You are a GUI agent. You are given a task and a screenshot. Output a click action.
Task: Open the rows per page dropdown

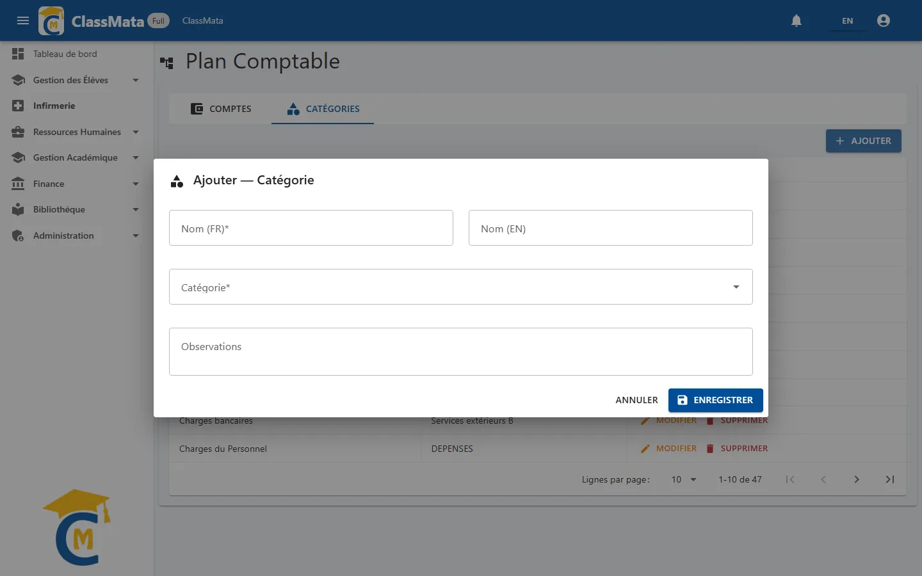click(x=684, y=479)
